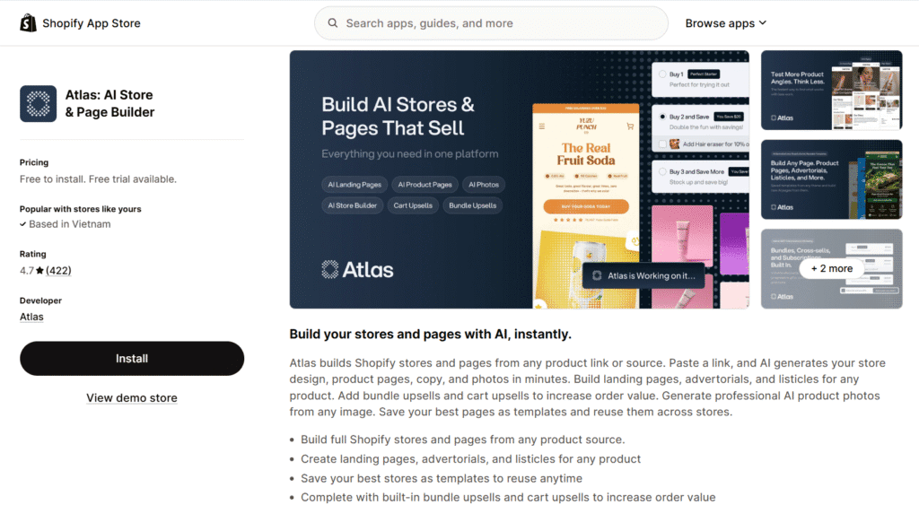Click the bullet Save your best stores as templates
The height and width of the screenshot is (505, 919).
pyautogui.click(x=442, y=478)
